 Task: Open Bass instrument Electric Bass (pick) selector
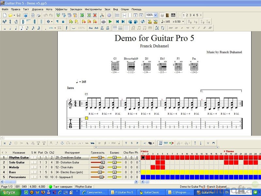click(x=72, y=172)
